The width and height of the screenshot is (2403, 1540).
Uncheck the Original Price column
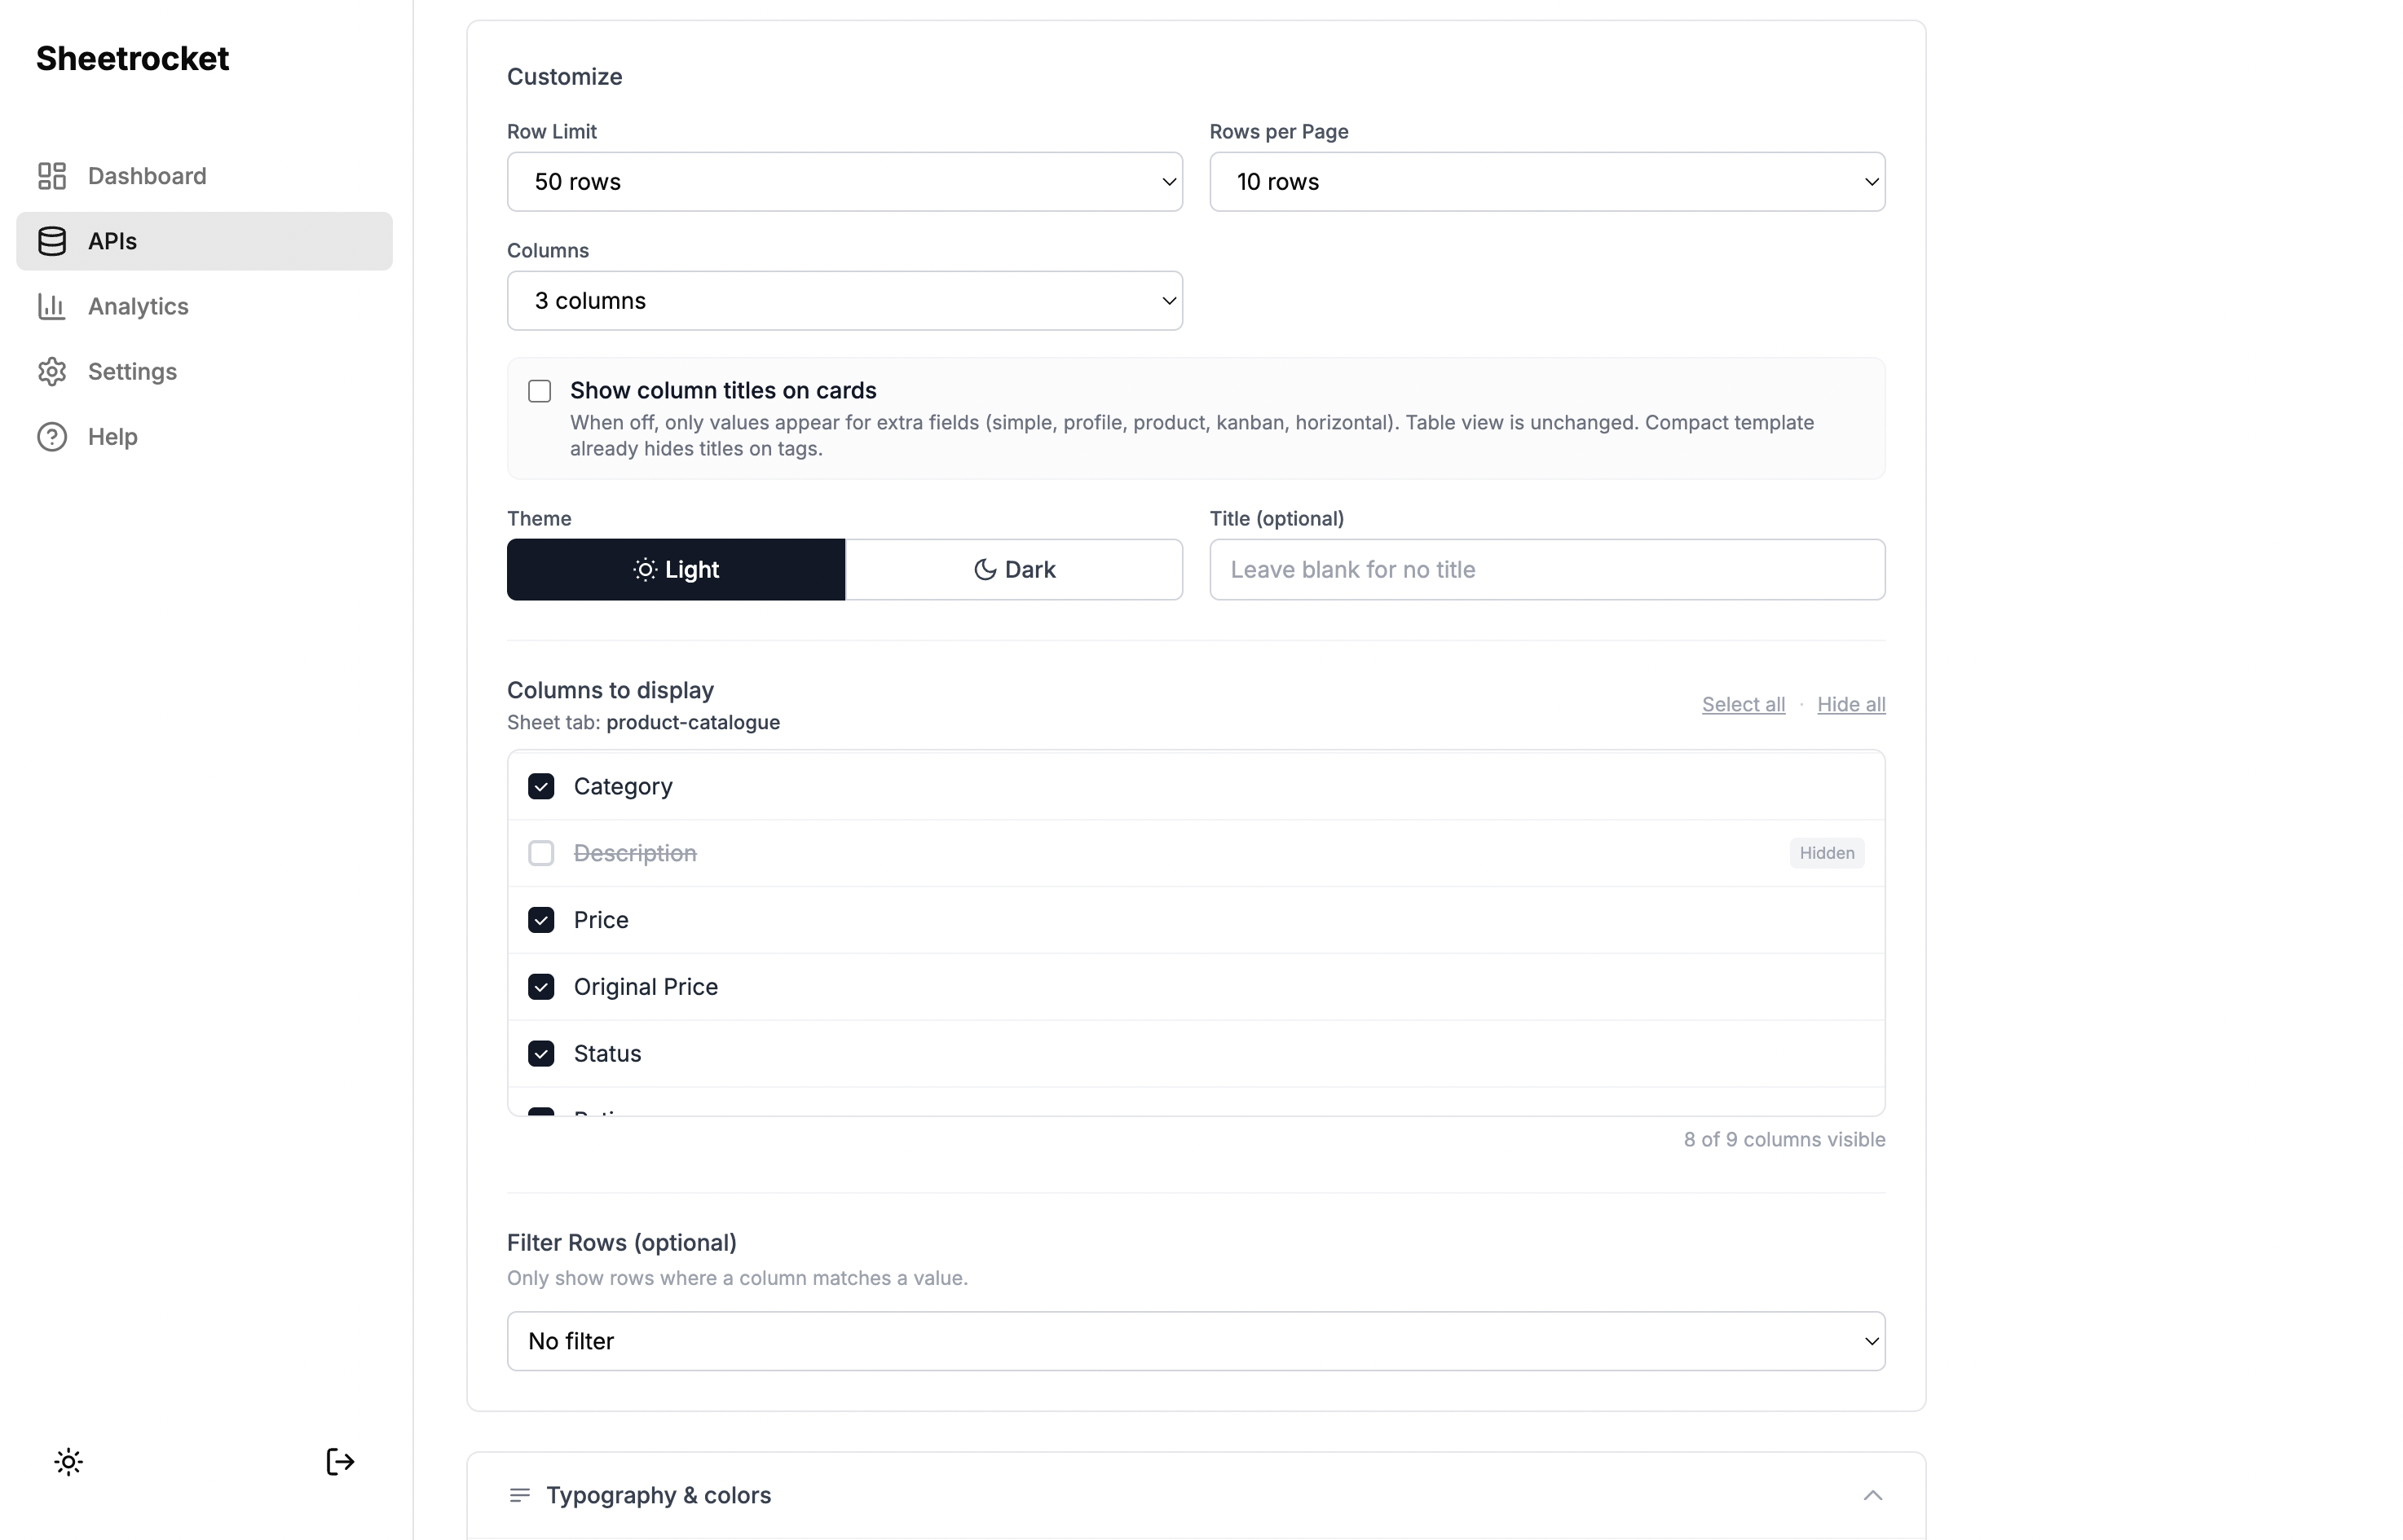pos(541,987)
